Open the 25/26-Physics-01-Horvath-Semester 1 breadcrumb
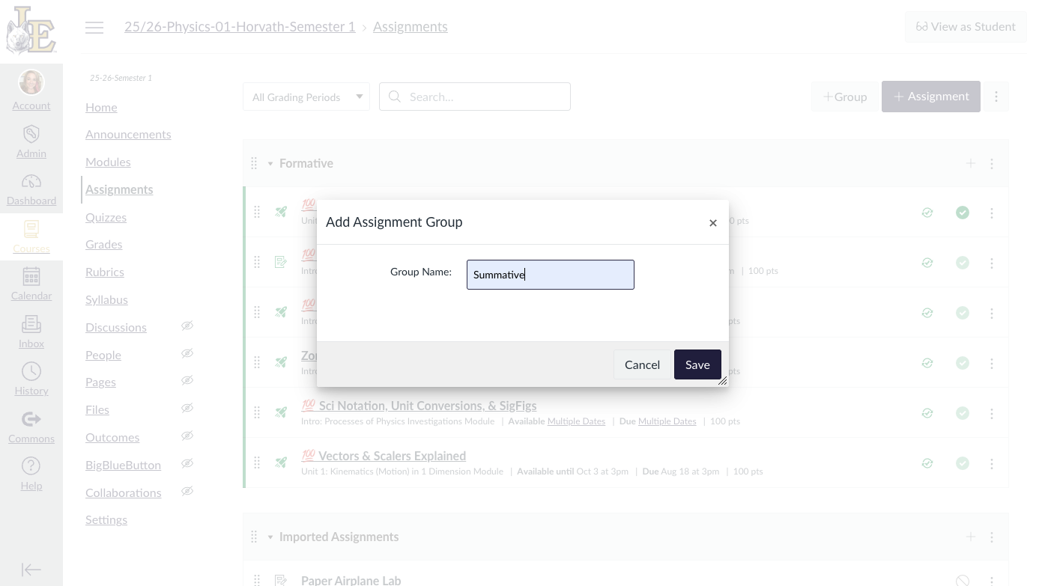1045x586 pixels. 240,27
